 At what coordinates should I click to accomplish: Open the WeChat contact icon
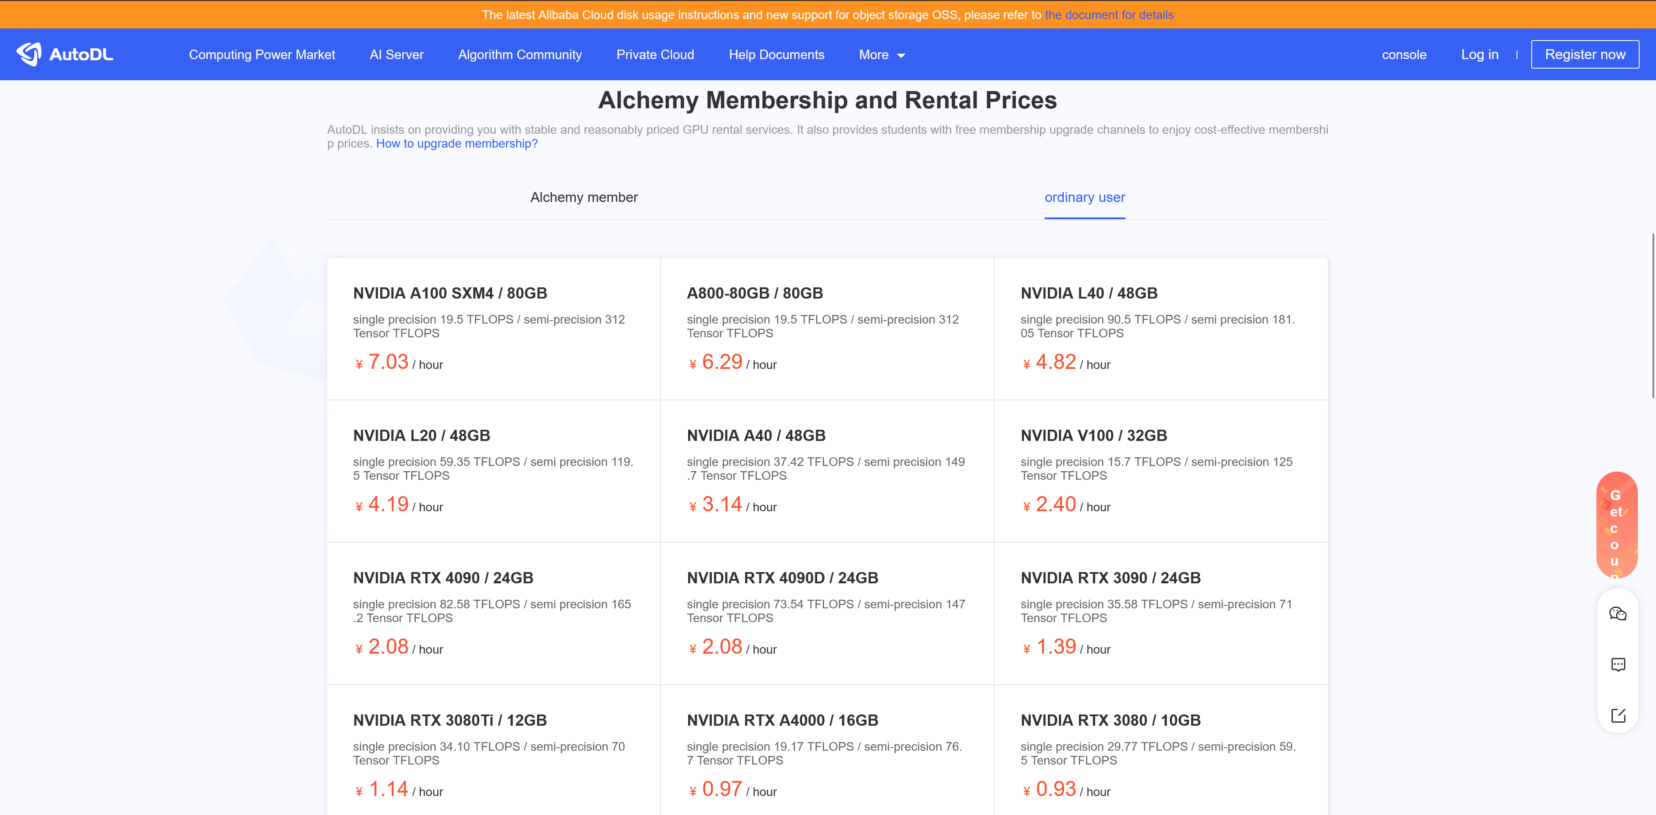[1618, 614]
